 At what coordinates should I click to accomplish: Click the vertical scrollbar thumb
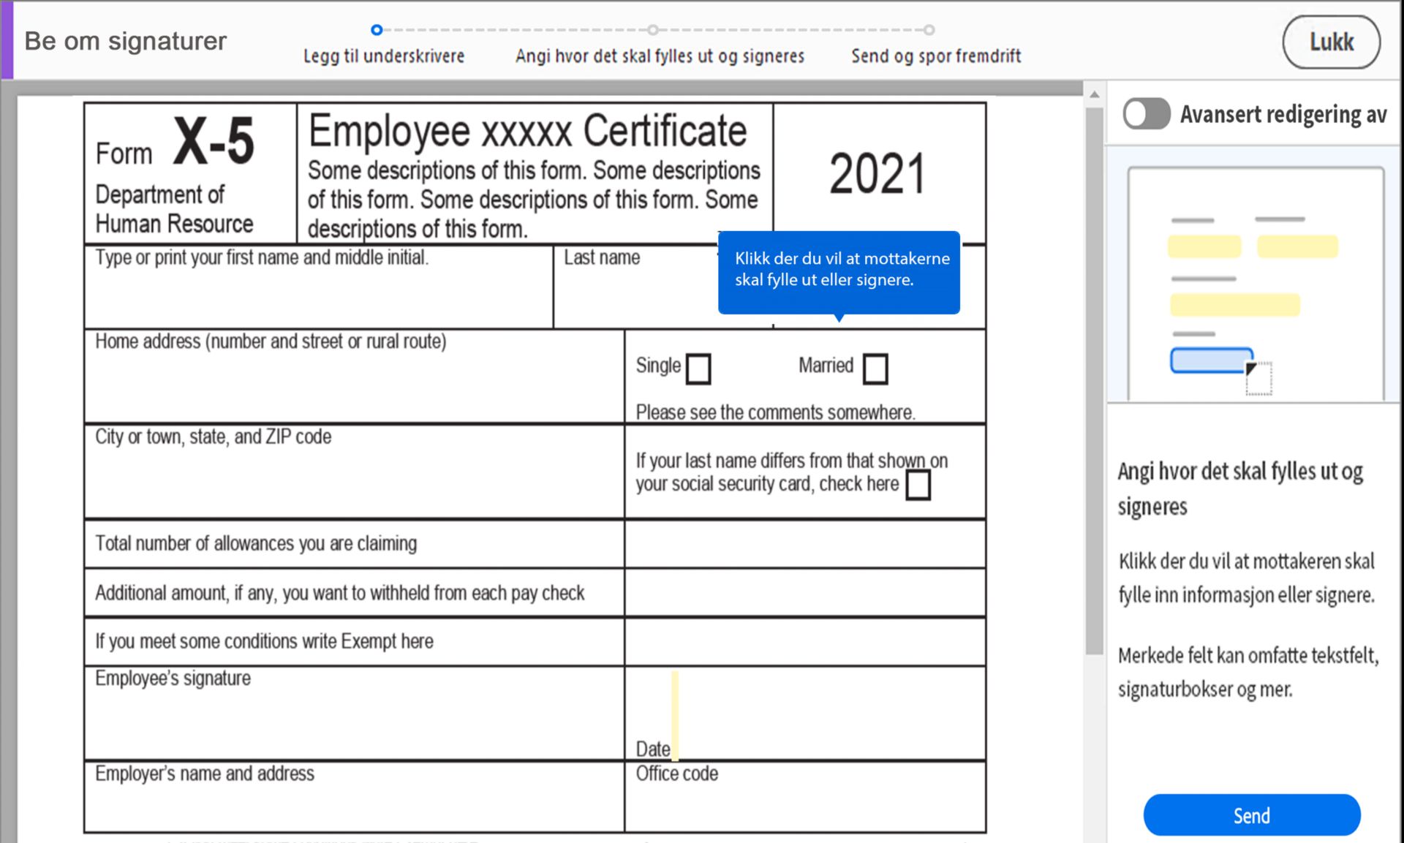tap(1094, 380)
